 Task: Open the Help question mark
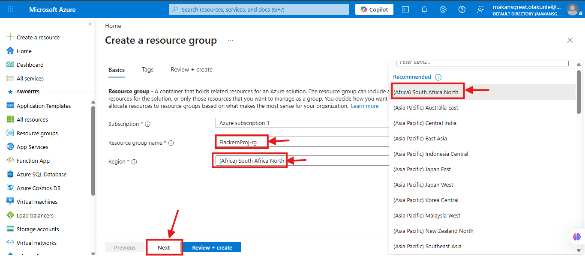pyautogui.click(x=462, y=9)
